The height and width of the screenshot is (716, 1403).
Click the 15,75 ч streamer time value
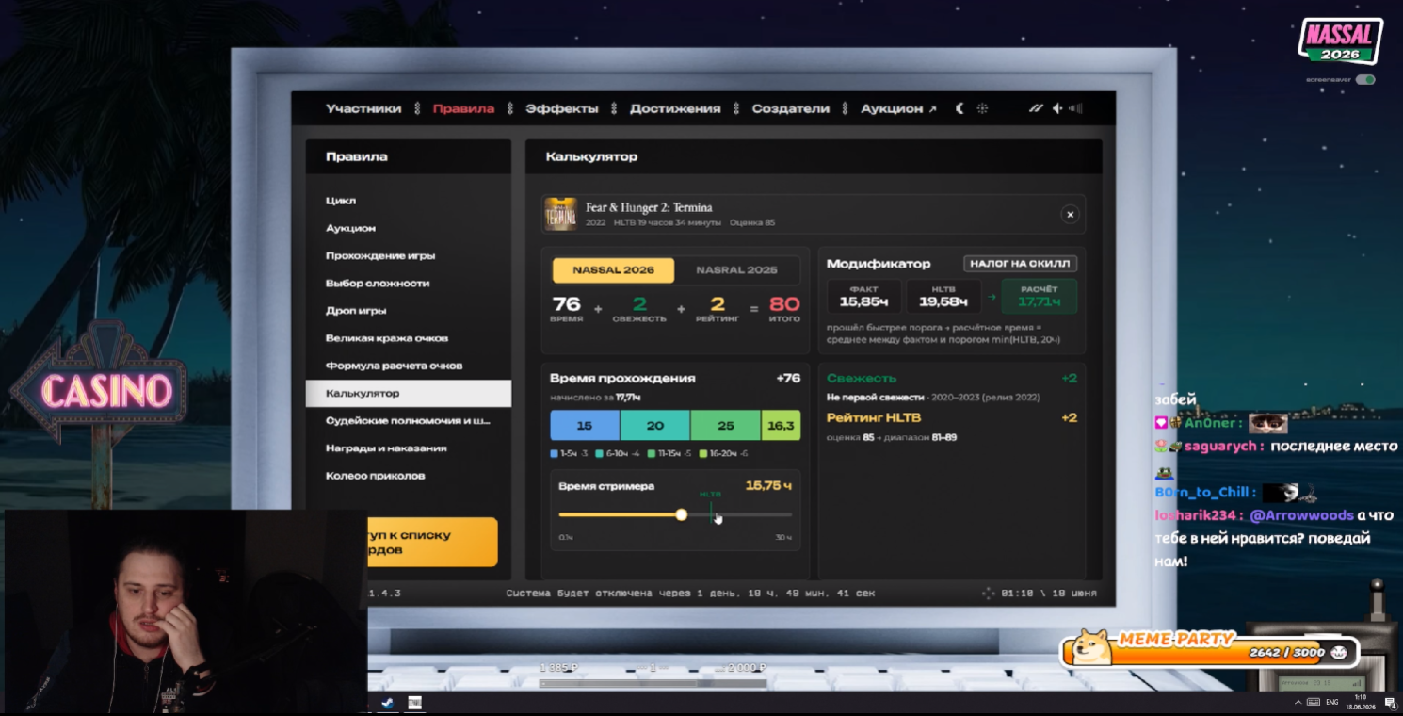pyautogui.click(x=768, y=486)
